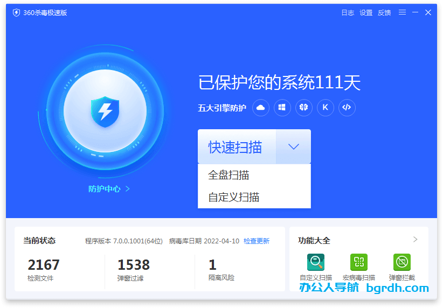Screen dimensions: 443x308
Task: Select 自定义扫描 from the dropdown list
Action: [x=254, y=197]
